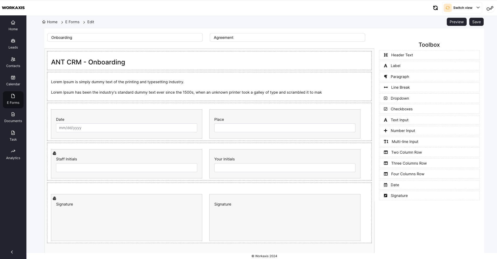Open the Switch view dropdown
Screen dimensions: 497x259
point(462,8)
